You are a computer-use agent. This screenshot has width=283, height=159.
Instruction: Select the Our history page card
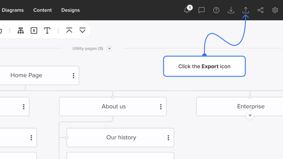point(120,137)
